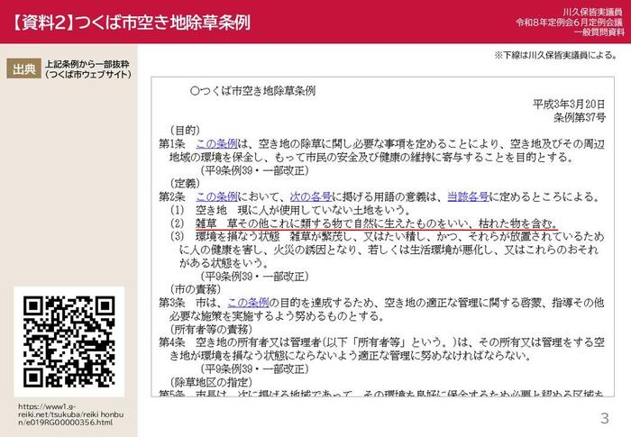631x437 pixels.
Task: Click the page number 3
Action: pyautogui.click(x=605, y=418)
